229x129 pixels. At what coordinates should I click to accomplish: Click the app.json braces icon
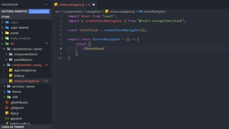point(7,118)
